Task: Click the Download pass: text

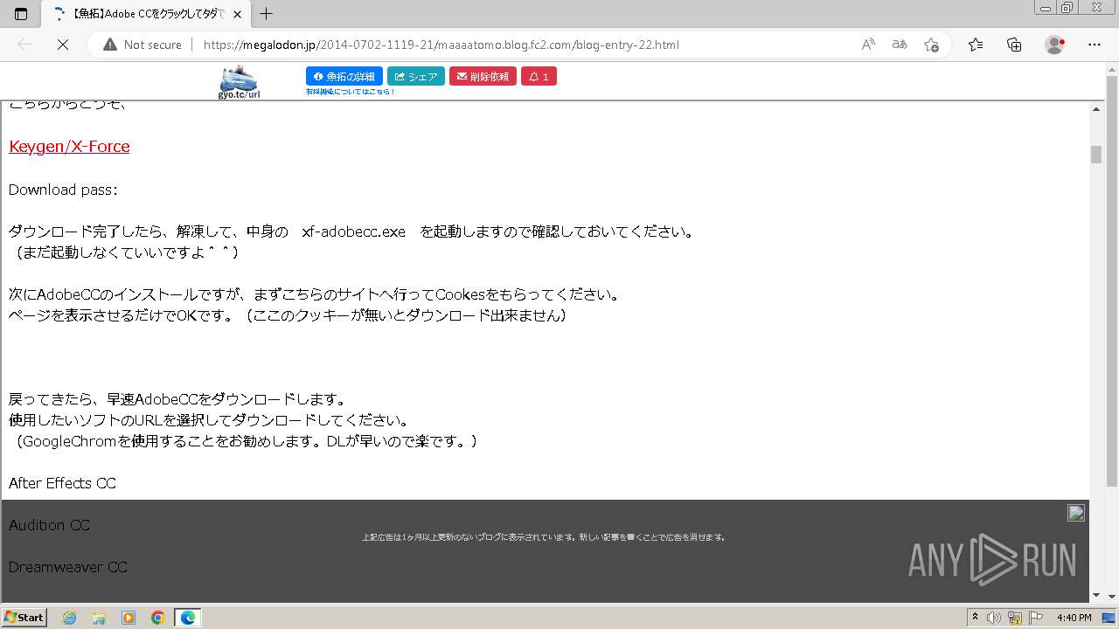Action: coord(63,190)
